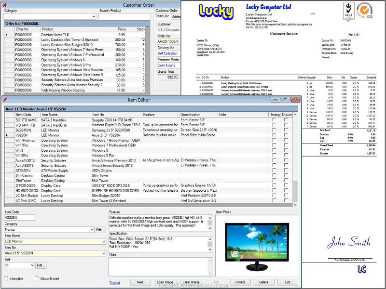Check Intangible for the VS228N row
The width and height of the screenshot is (386, 289).
pyautogui.click(x=274, y=135)
